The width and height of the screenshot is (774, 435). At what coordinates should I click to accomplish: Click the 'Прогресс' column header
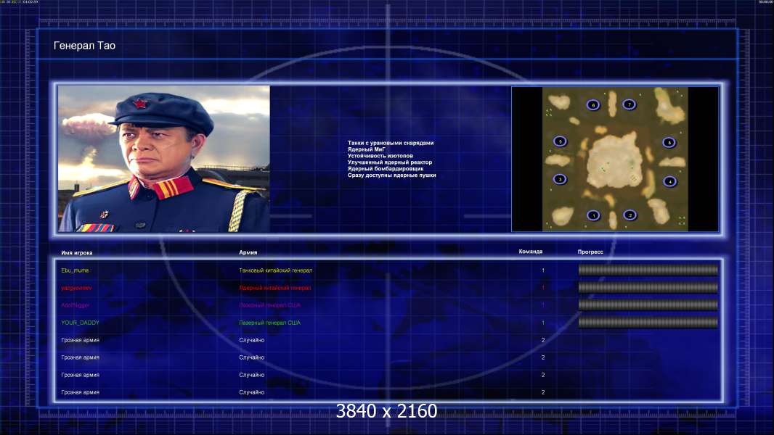pos(590,252)
